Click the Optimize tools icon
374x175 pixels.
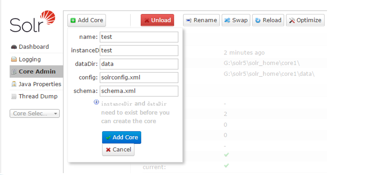292,20
